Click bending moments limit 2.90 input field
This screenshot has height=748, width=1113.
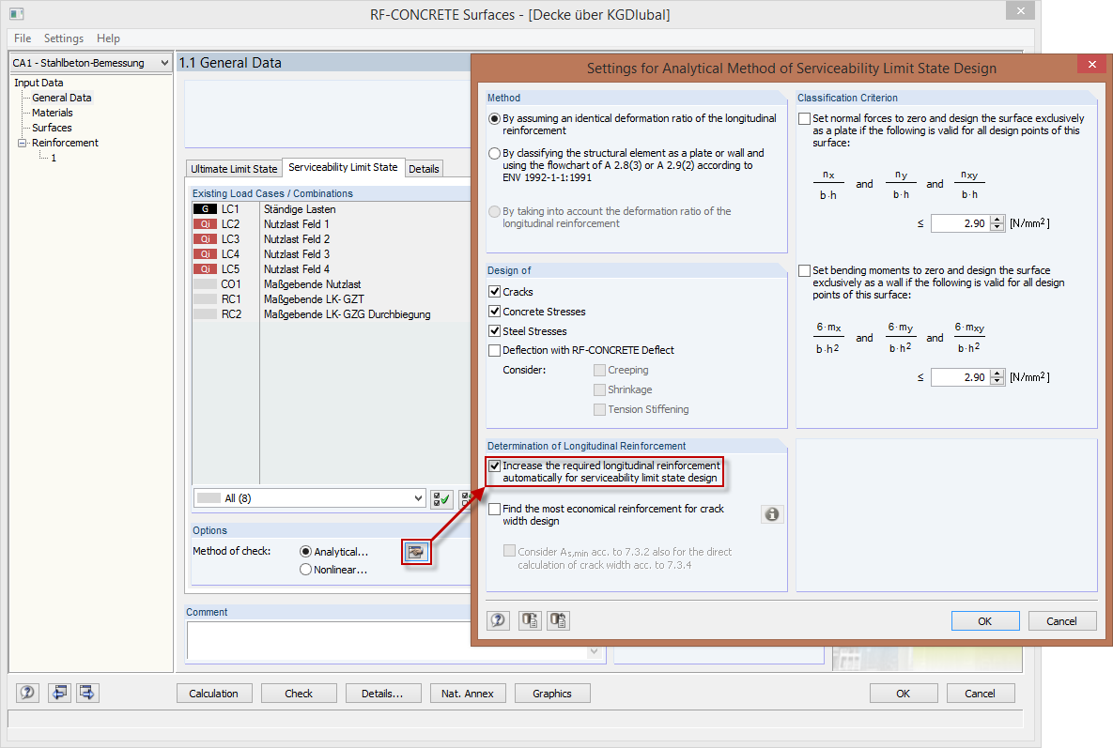(961, 377)
